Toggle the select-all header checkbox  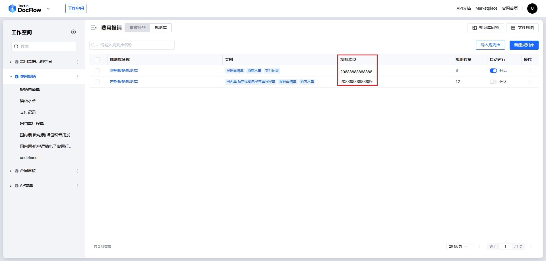pos(97,60)
